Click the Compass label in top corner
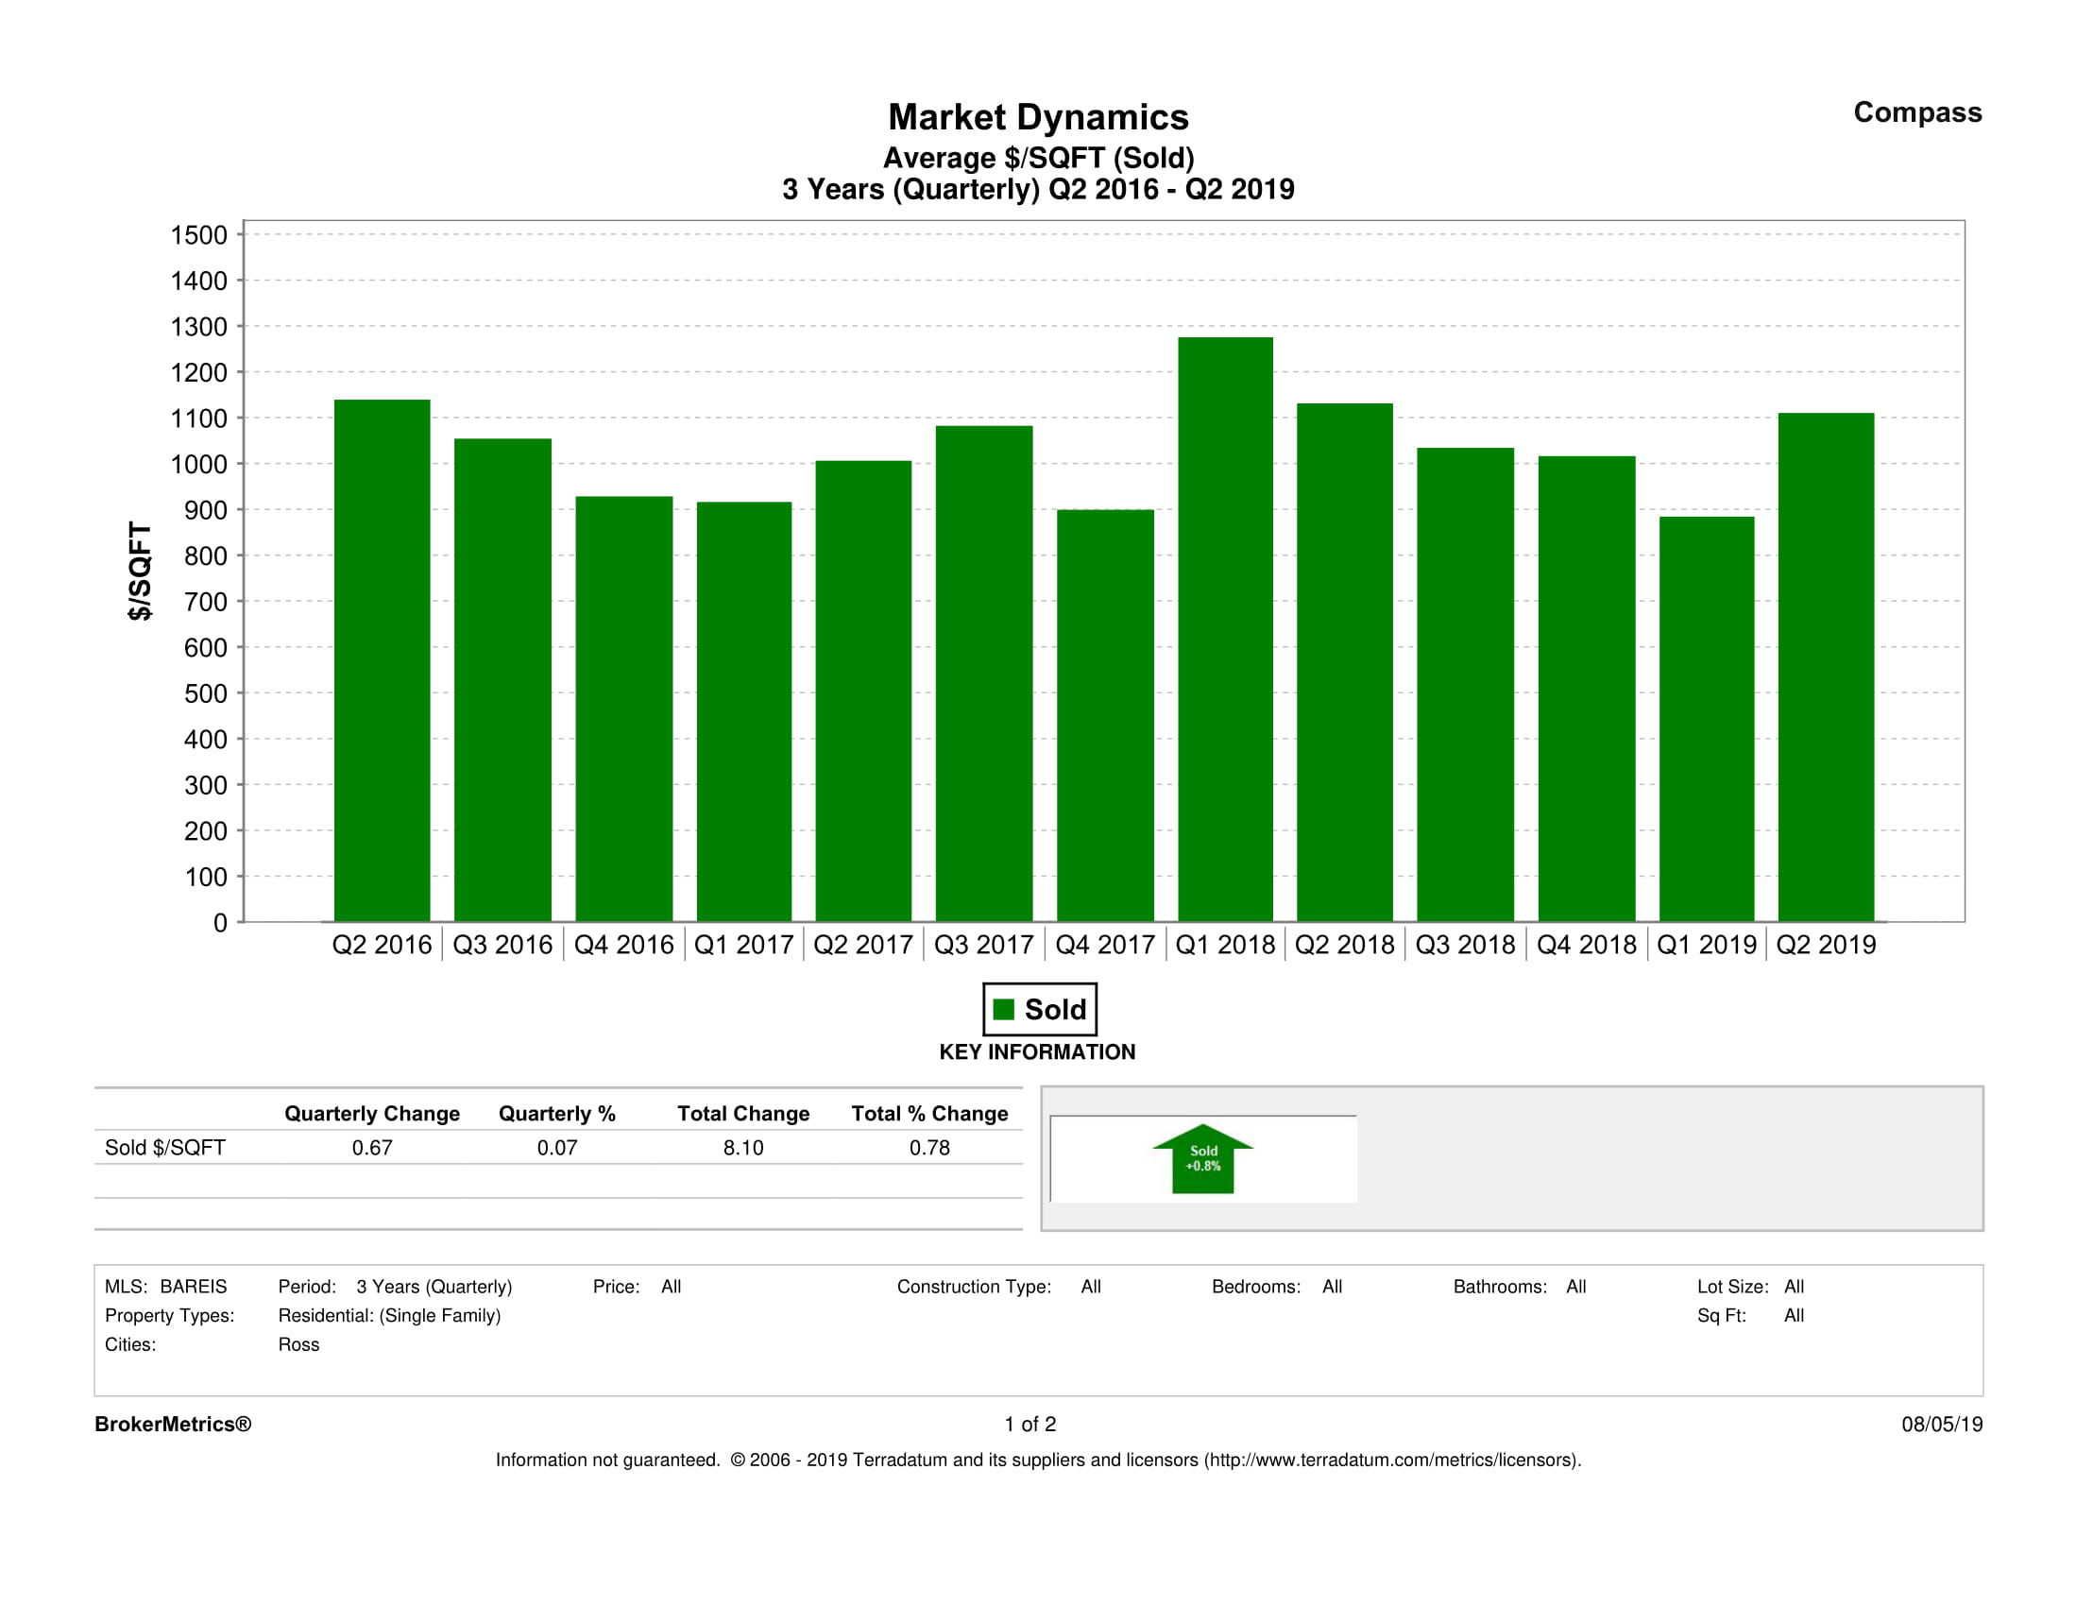Image resolution: width=2076 pixels, height=1606 pixels. pyautogui.click(x=1916, y=112)
